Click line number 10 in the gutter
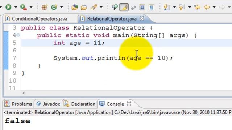Image resolution: width=232 pixels, height=130 pixels. pyautogui.click(x=12, y=81)
